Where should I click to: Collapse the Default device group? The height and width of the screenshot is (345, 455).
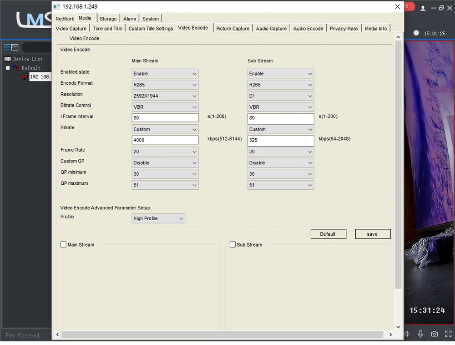8,68
